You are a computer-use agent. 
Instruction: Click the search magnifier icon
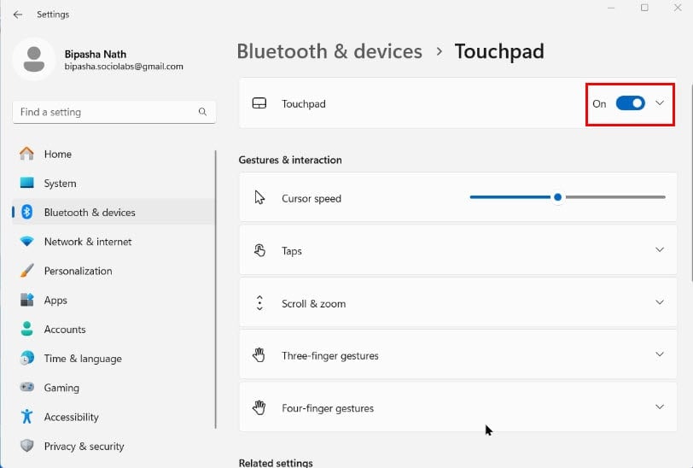202,112
